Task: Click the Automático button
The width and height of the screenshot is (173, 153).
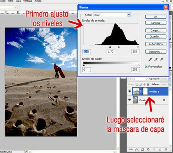Action: (x=156, y=44)
